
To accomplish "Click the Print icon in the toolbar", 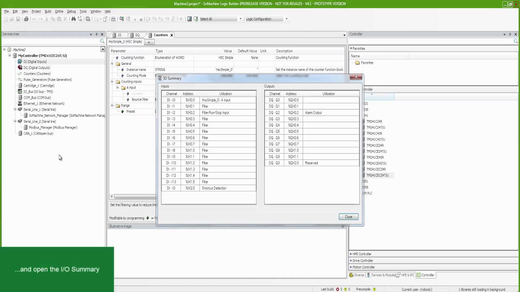I will point(26,19).
